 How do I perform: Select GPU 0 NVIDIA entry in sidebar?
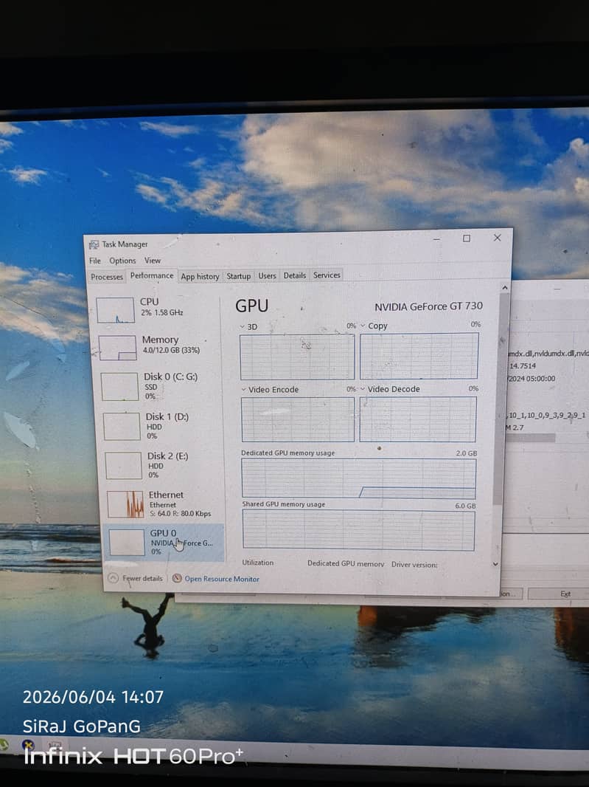(164, 543)
